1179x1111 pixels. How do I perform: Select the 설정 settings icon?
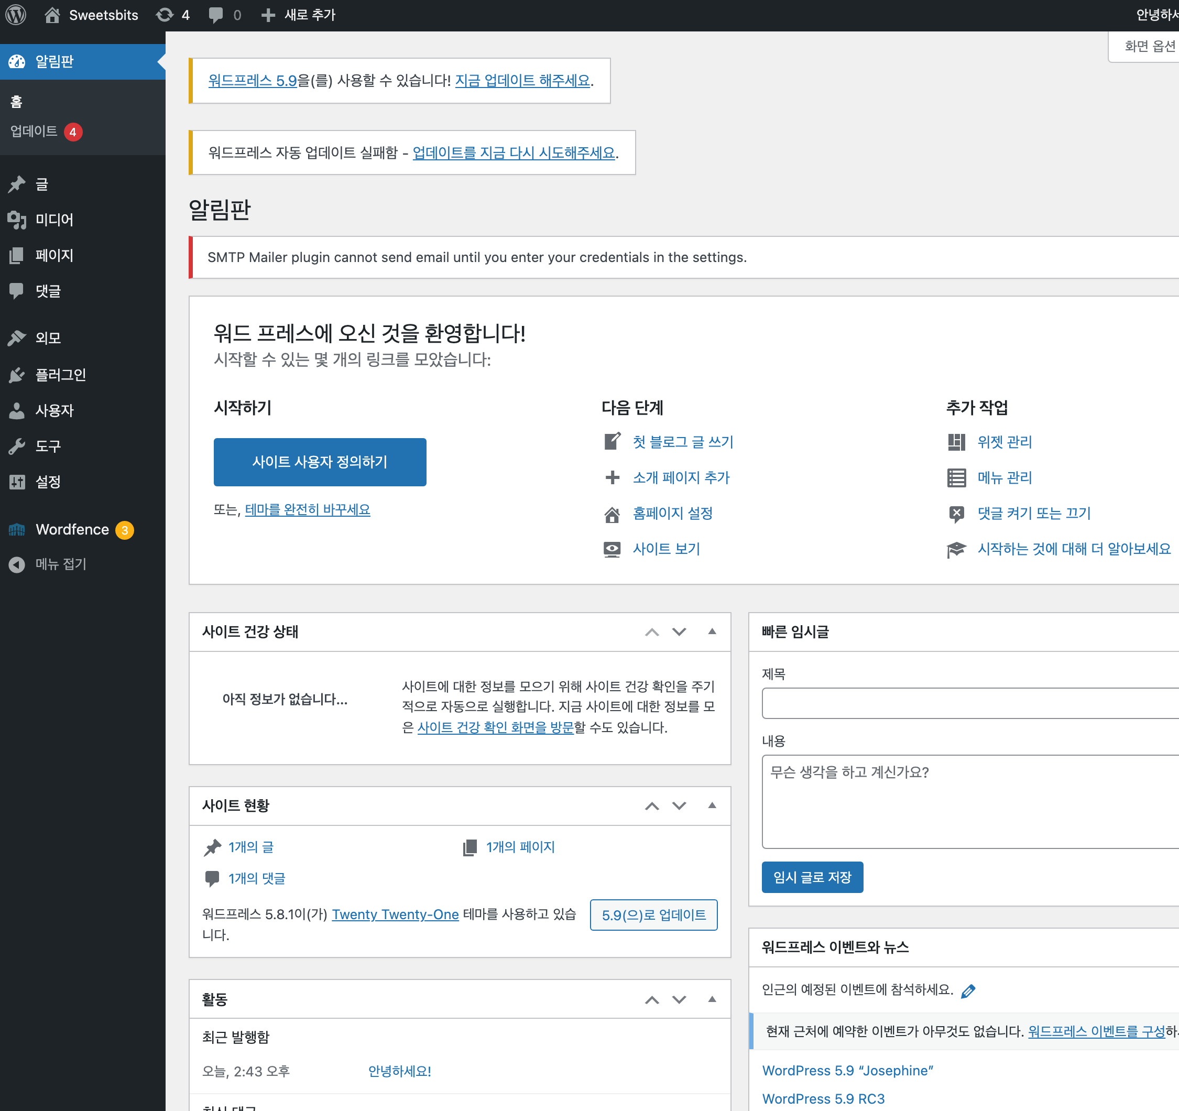click(17, 482)
